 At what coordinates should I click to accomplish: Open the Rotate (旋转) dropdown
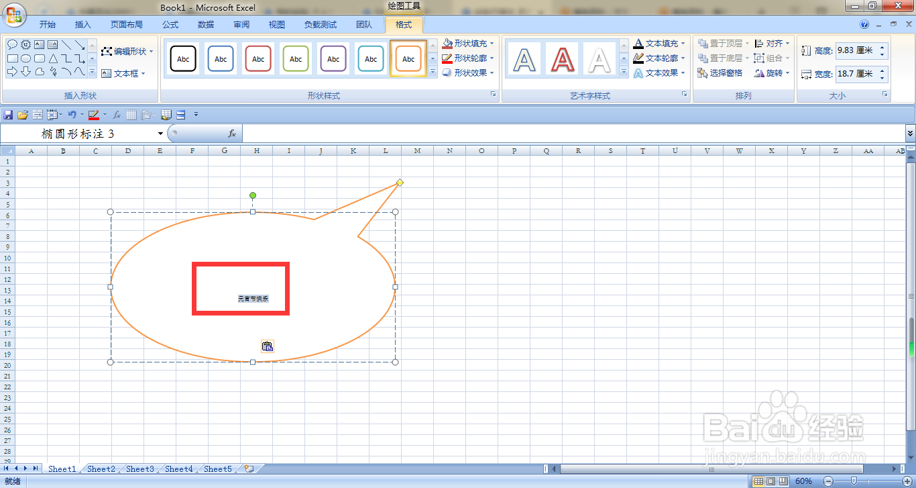pyautogui.click(x=772, y=73)
